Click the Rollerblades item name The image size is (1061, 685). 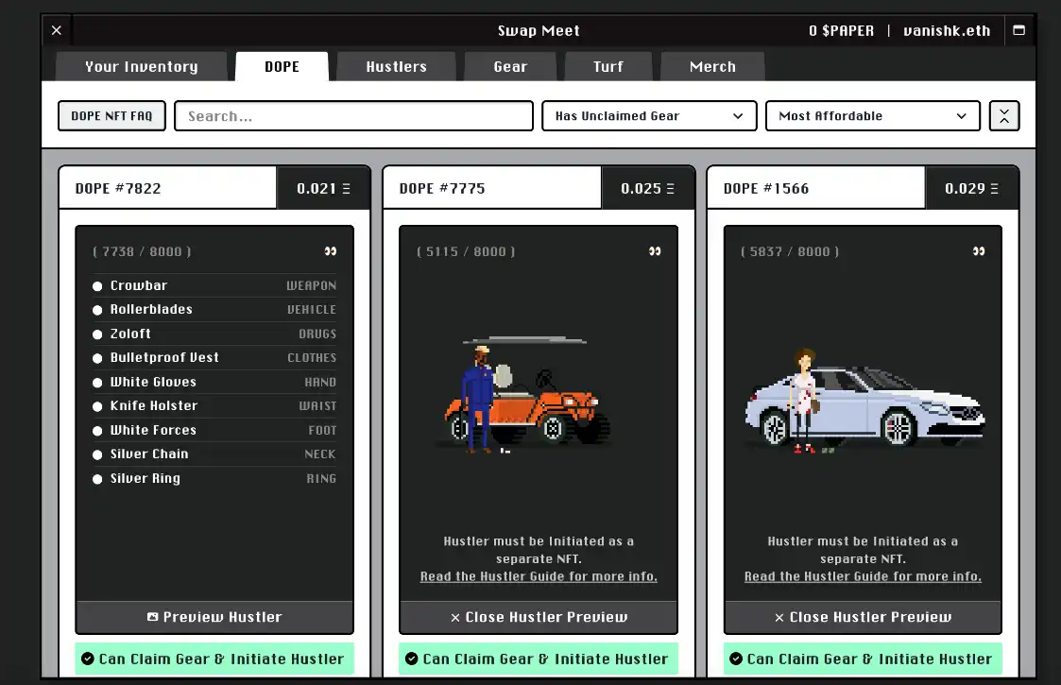[151, 309]
